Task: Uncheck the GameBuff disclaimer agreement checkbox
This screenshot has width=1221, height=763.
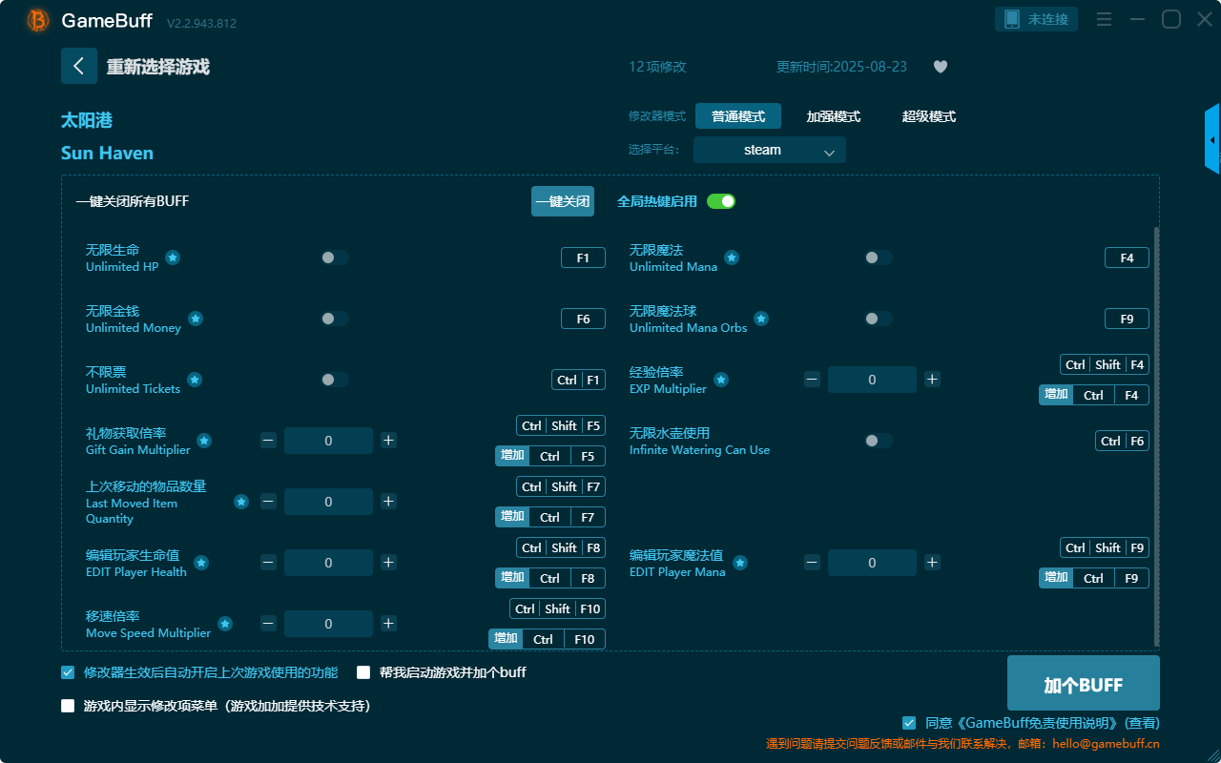Action: [x=909, y=723]
